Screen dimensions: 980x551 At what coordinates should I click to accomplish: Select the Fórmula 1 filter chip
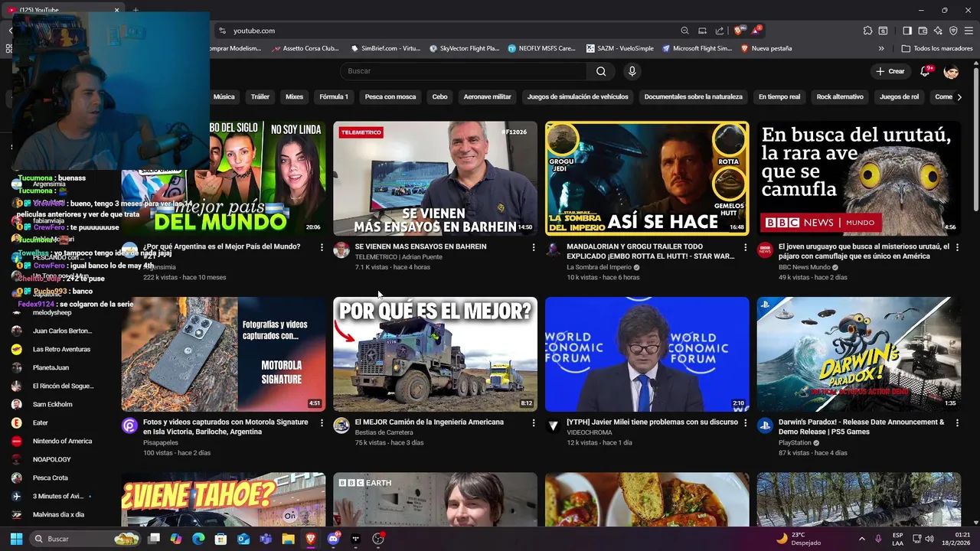click(x=334, y=96)
